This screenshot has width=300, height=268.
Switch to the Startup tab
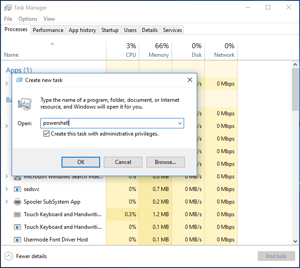(x=110, y=30)
